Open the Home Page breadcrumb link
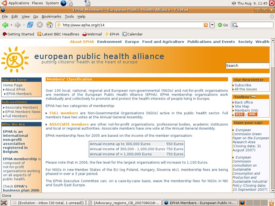 pos(13,85)
